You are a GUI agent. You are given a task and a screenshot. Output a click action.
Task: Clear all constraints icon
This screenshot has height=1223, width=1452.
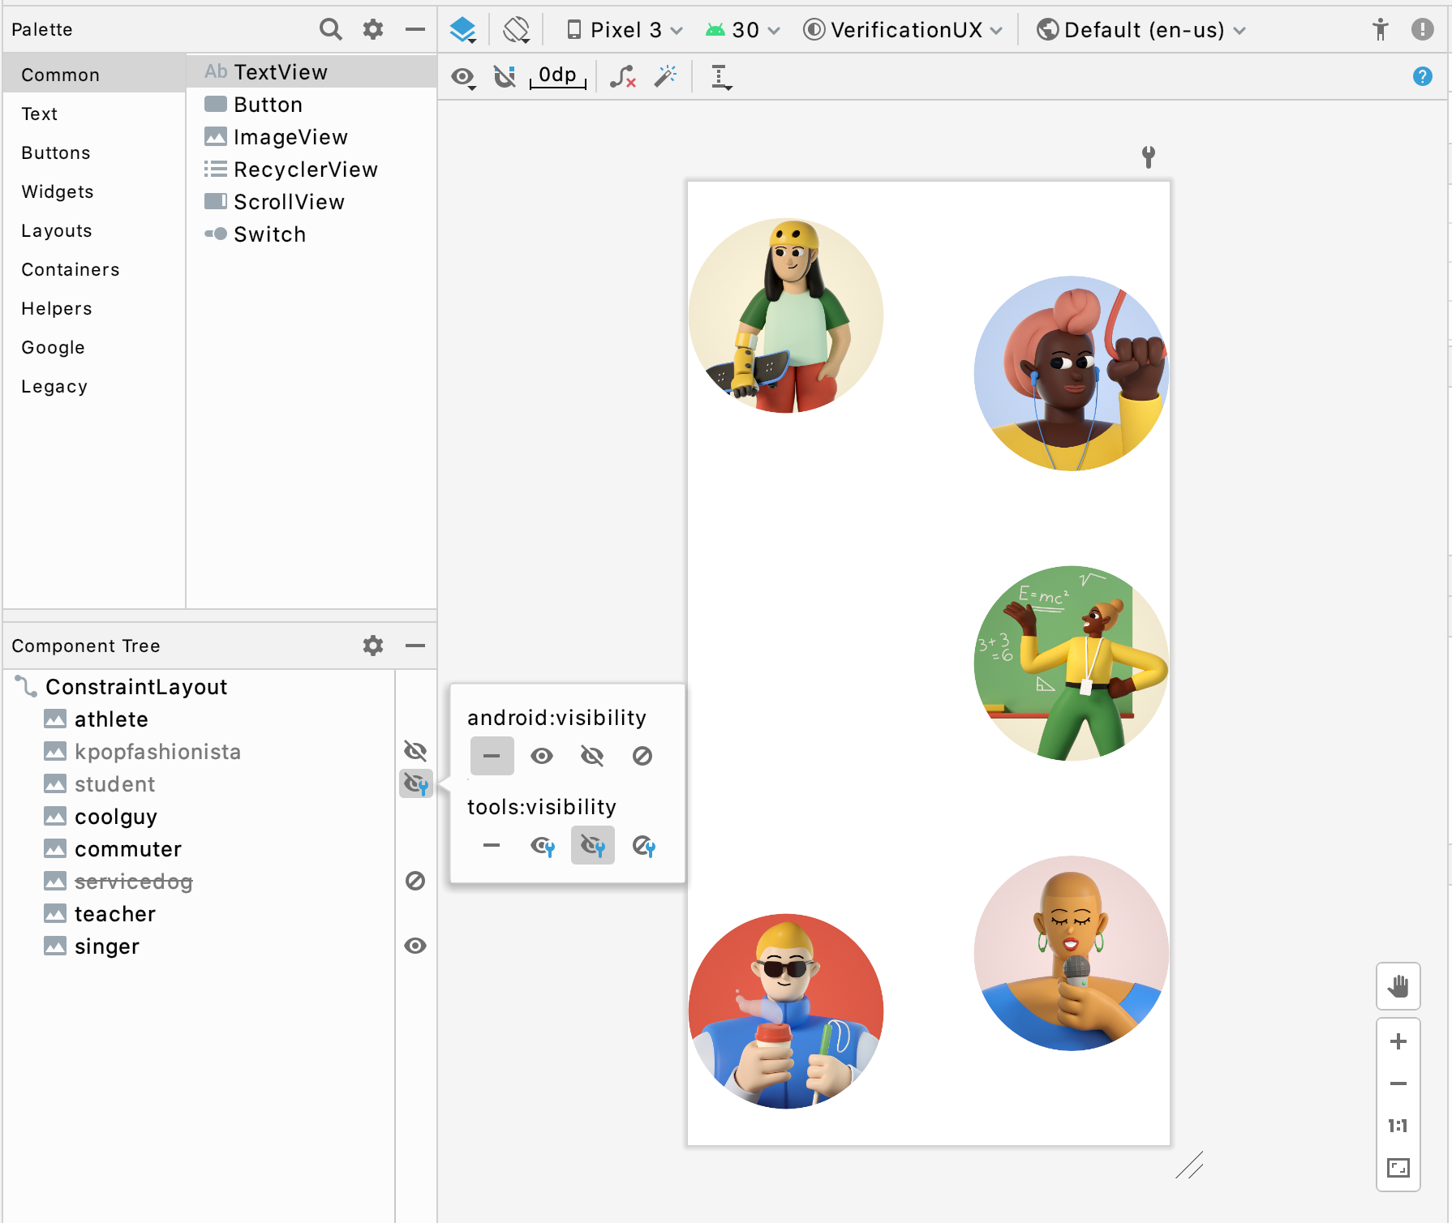(623, 77)
